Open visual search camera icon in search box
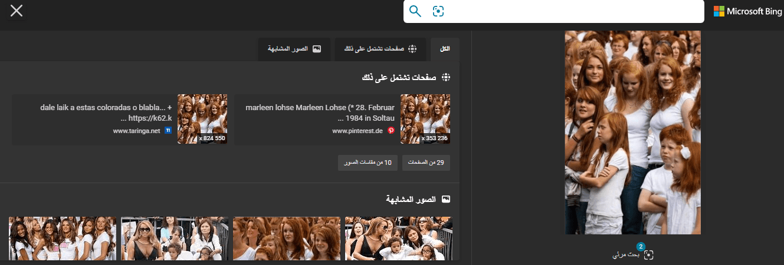The height and width of the screenshot is (265, 784). point(438,11)
